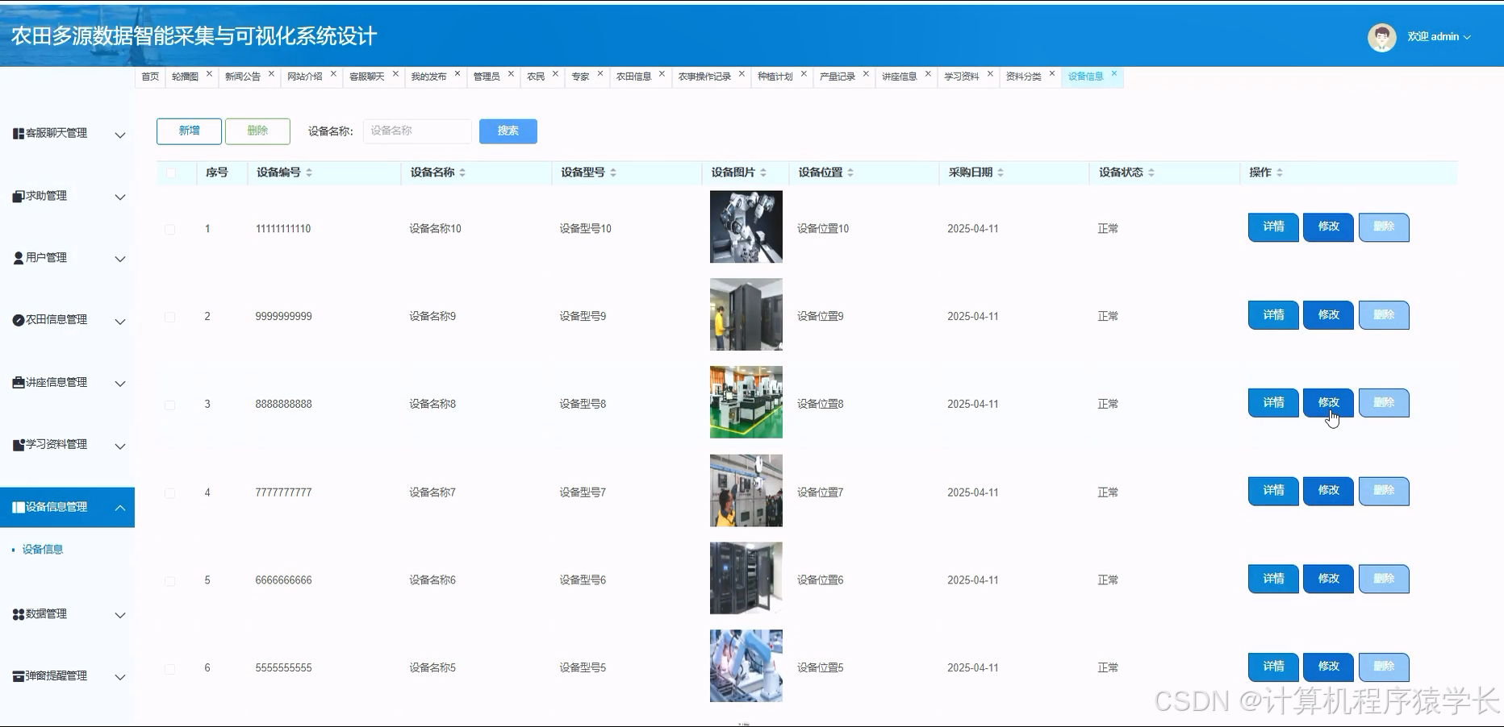Click the 学习资料管理 sidebar icon
This screenshot has width=1504, height=727.
click(18, 445)
